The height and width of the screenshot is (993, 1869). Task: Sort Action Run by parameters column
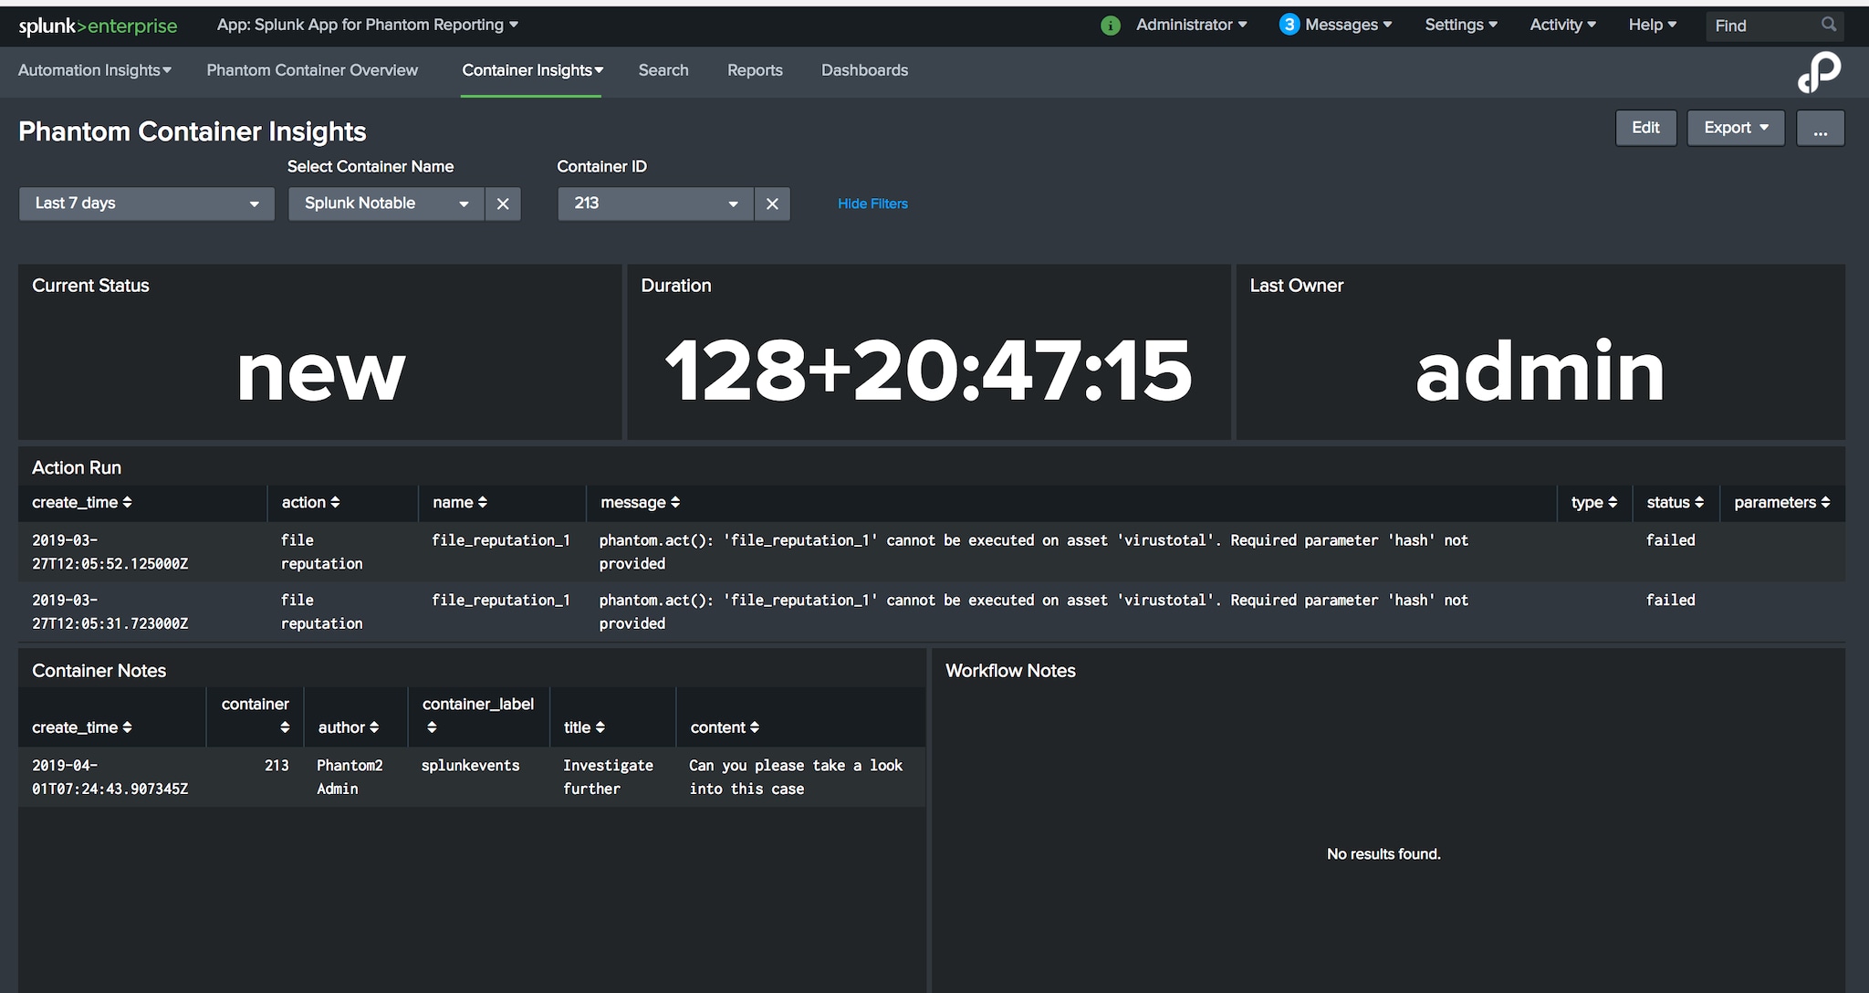[x=1781, y=502]
